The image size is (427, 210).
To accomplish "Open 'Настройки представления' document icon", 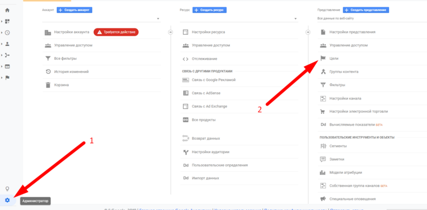I will coord(323,32).
